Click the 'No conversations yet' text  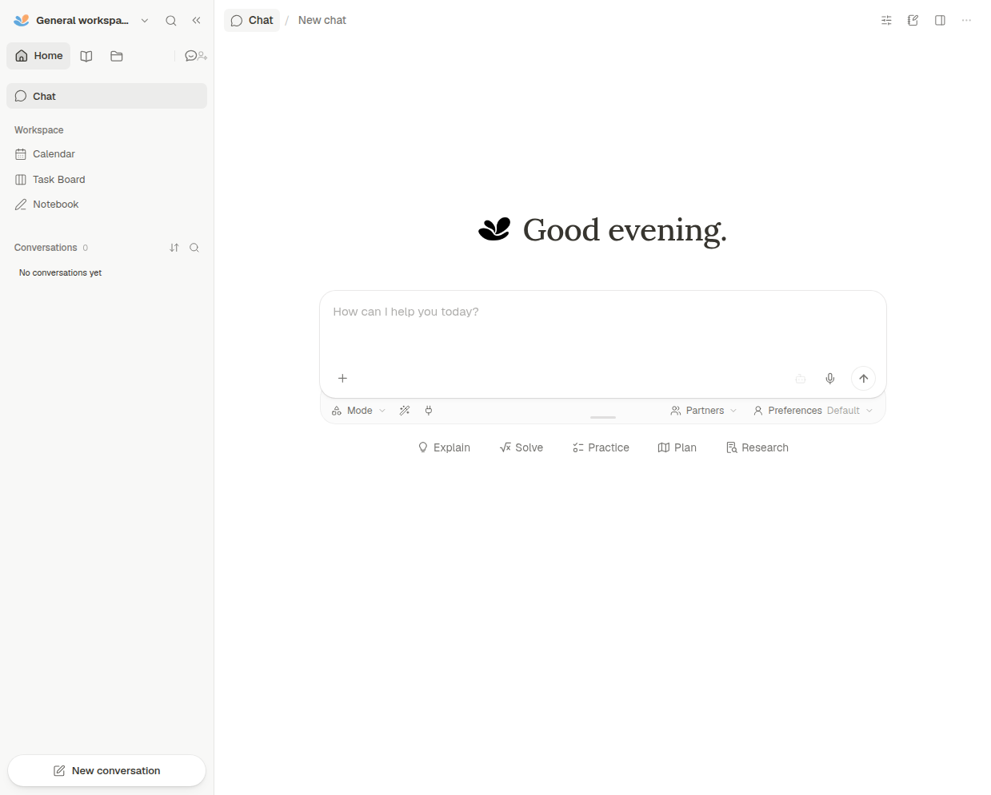pos(61,273)
